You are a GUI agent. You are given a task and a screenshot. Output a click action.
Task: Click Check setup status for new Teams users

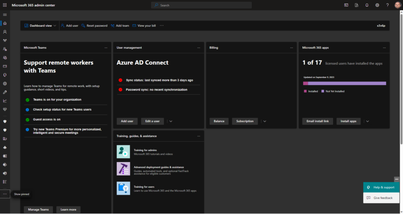coord(62,109)
